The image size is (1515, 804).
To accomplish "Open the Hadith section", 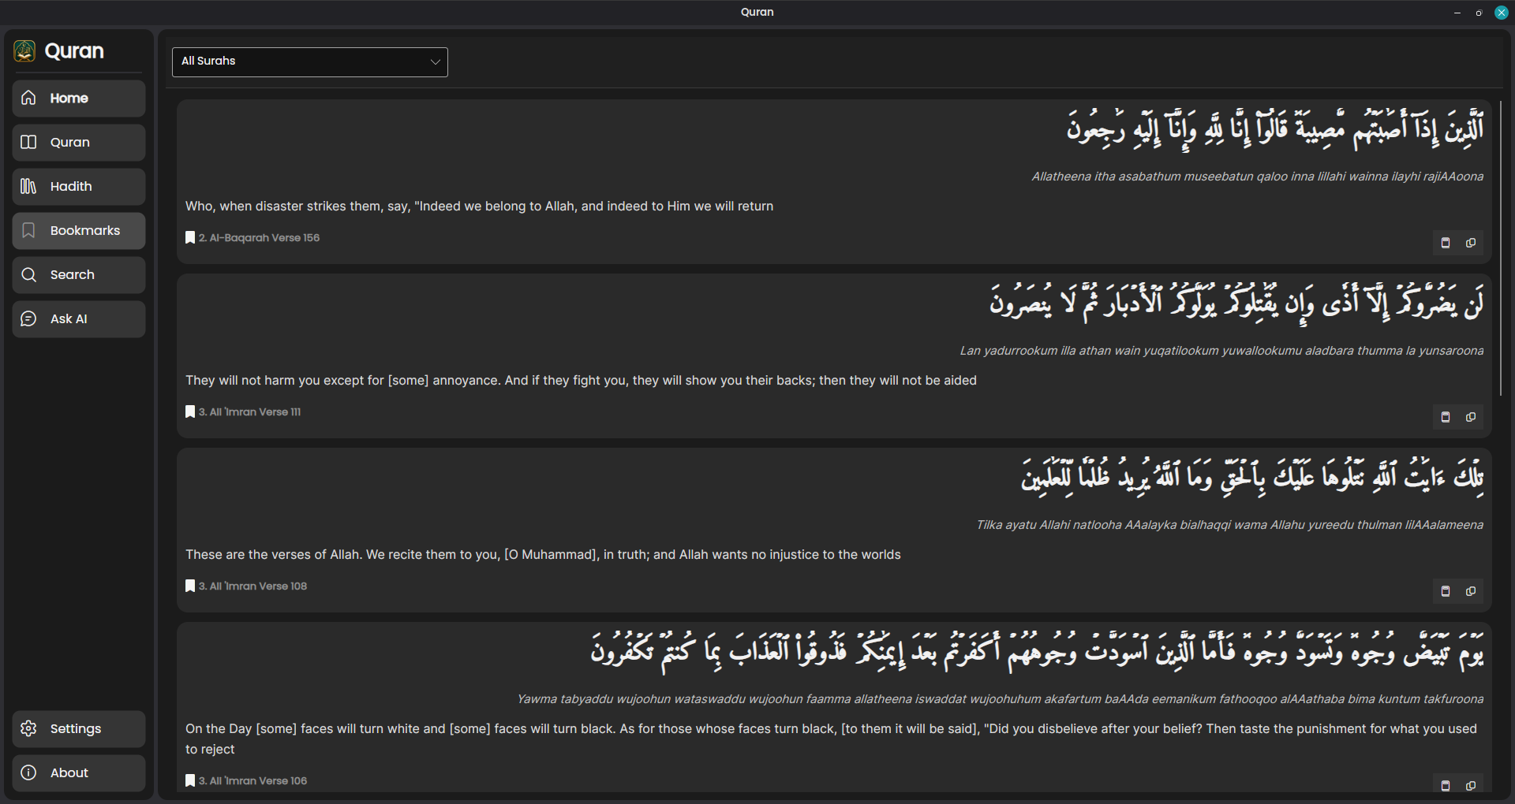I will point(79,187).
